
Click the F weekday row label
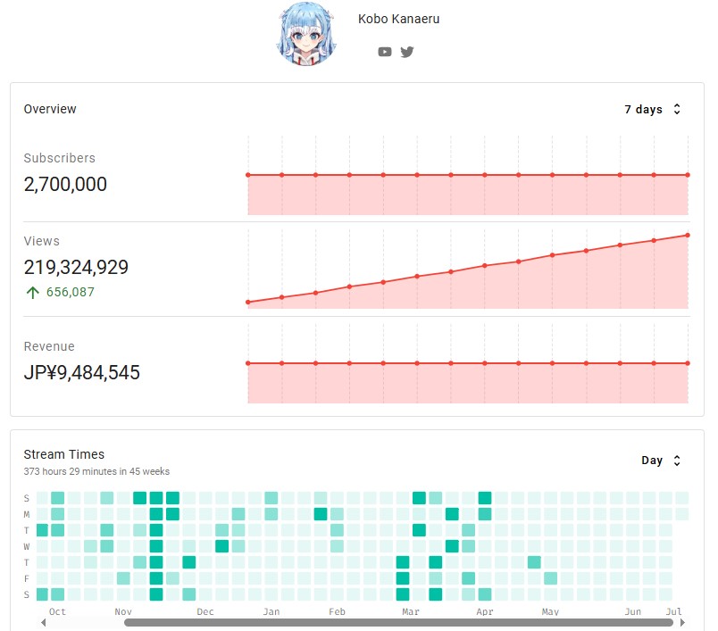pyautogui.click(x=27, y=578)
